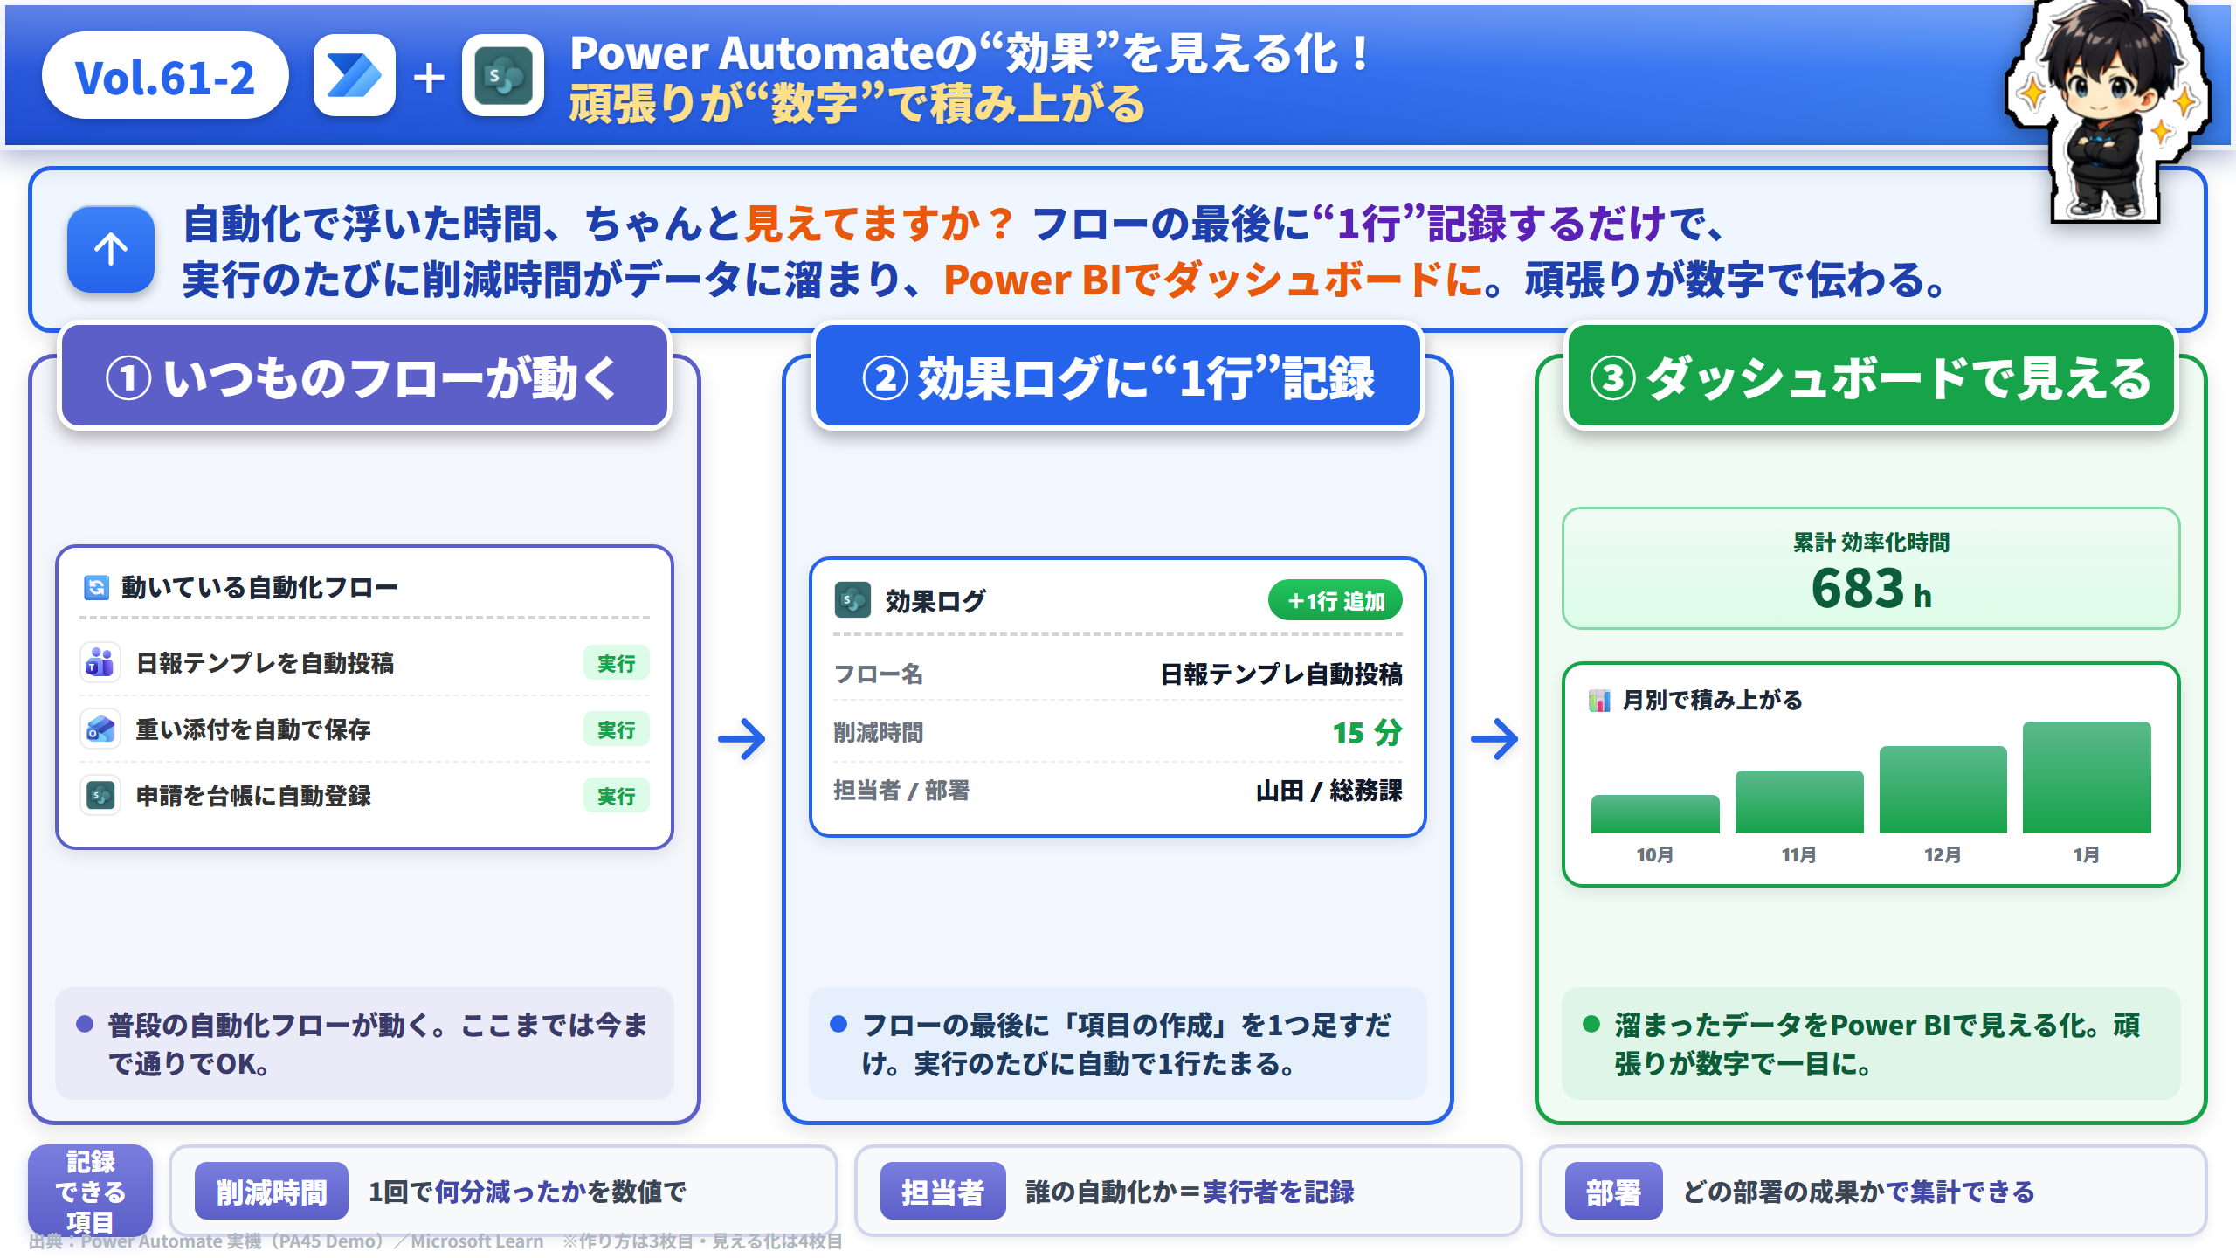Click the ③ ダッシュボードで見える header
This screenshot has height=1258, width=2236.
click(1870, 377)
